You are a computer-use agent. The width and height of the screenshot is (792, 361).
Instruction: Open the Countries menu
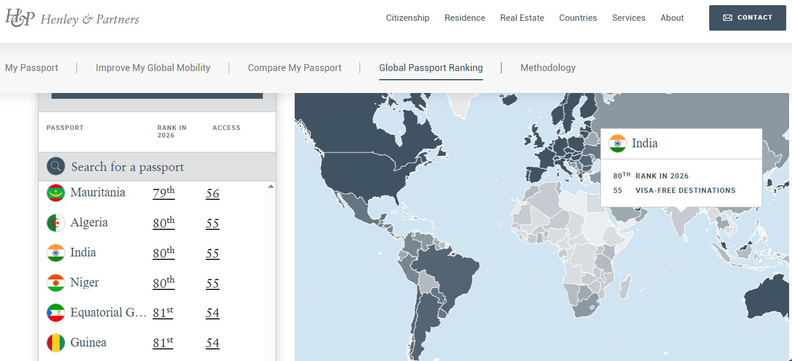578,18
